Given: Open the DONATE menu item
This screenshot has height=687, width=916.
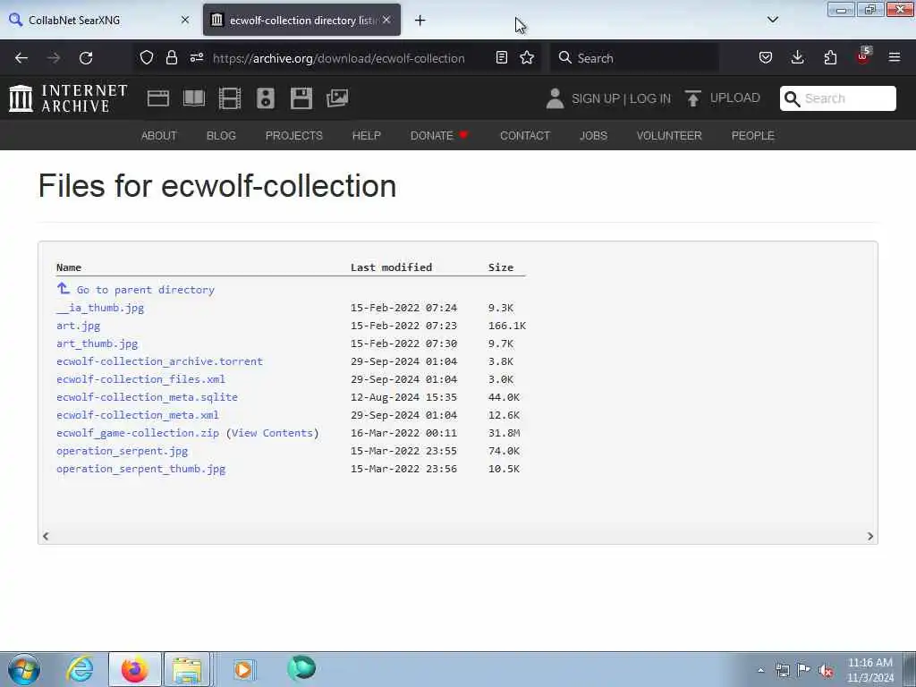Looking at the screenshot, I should point(439,136).
